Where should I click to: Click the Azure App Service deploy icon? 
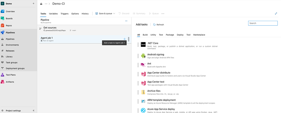coord(143,110)
